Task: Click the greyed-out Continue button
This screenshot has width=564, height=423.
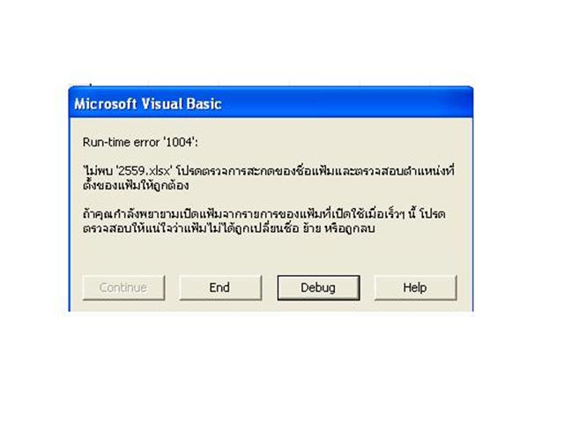Action: coord(123,288)
